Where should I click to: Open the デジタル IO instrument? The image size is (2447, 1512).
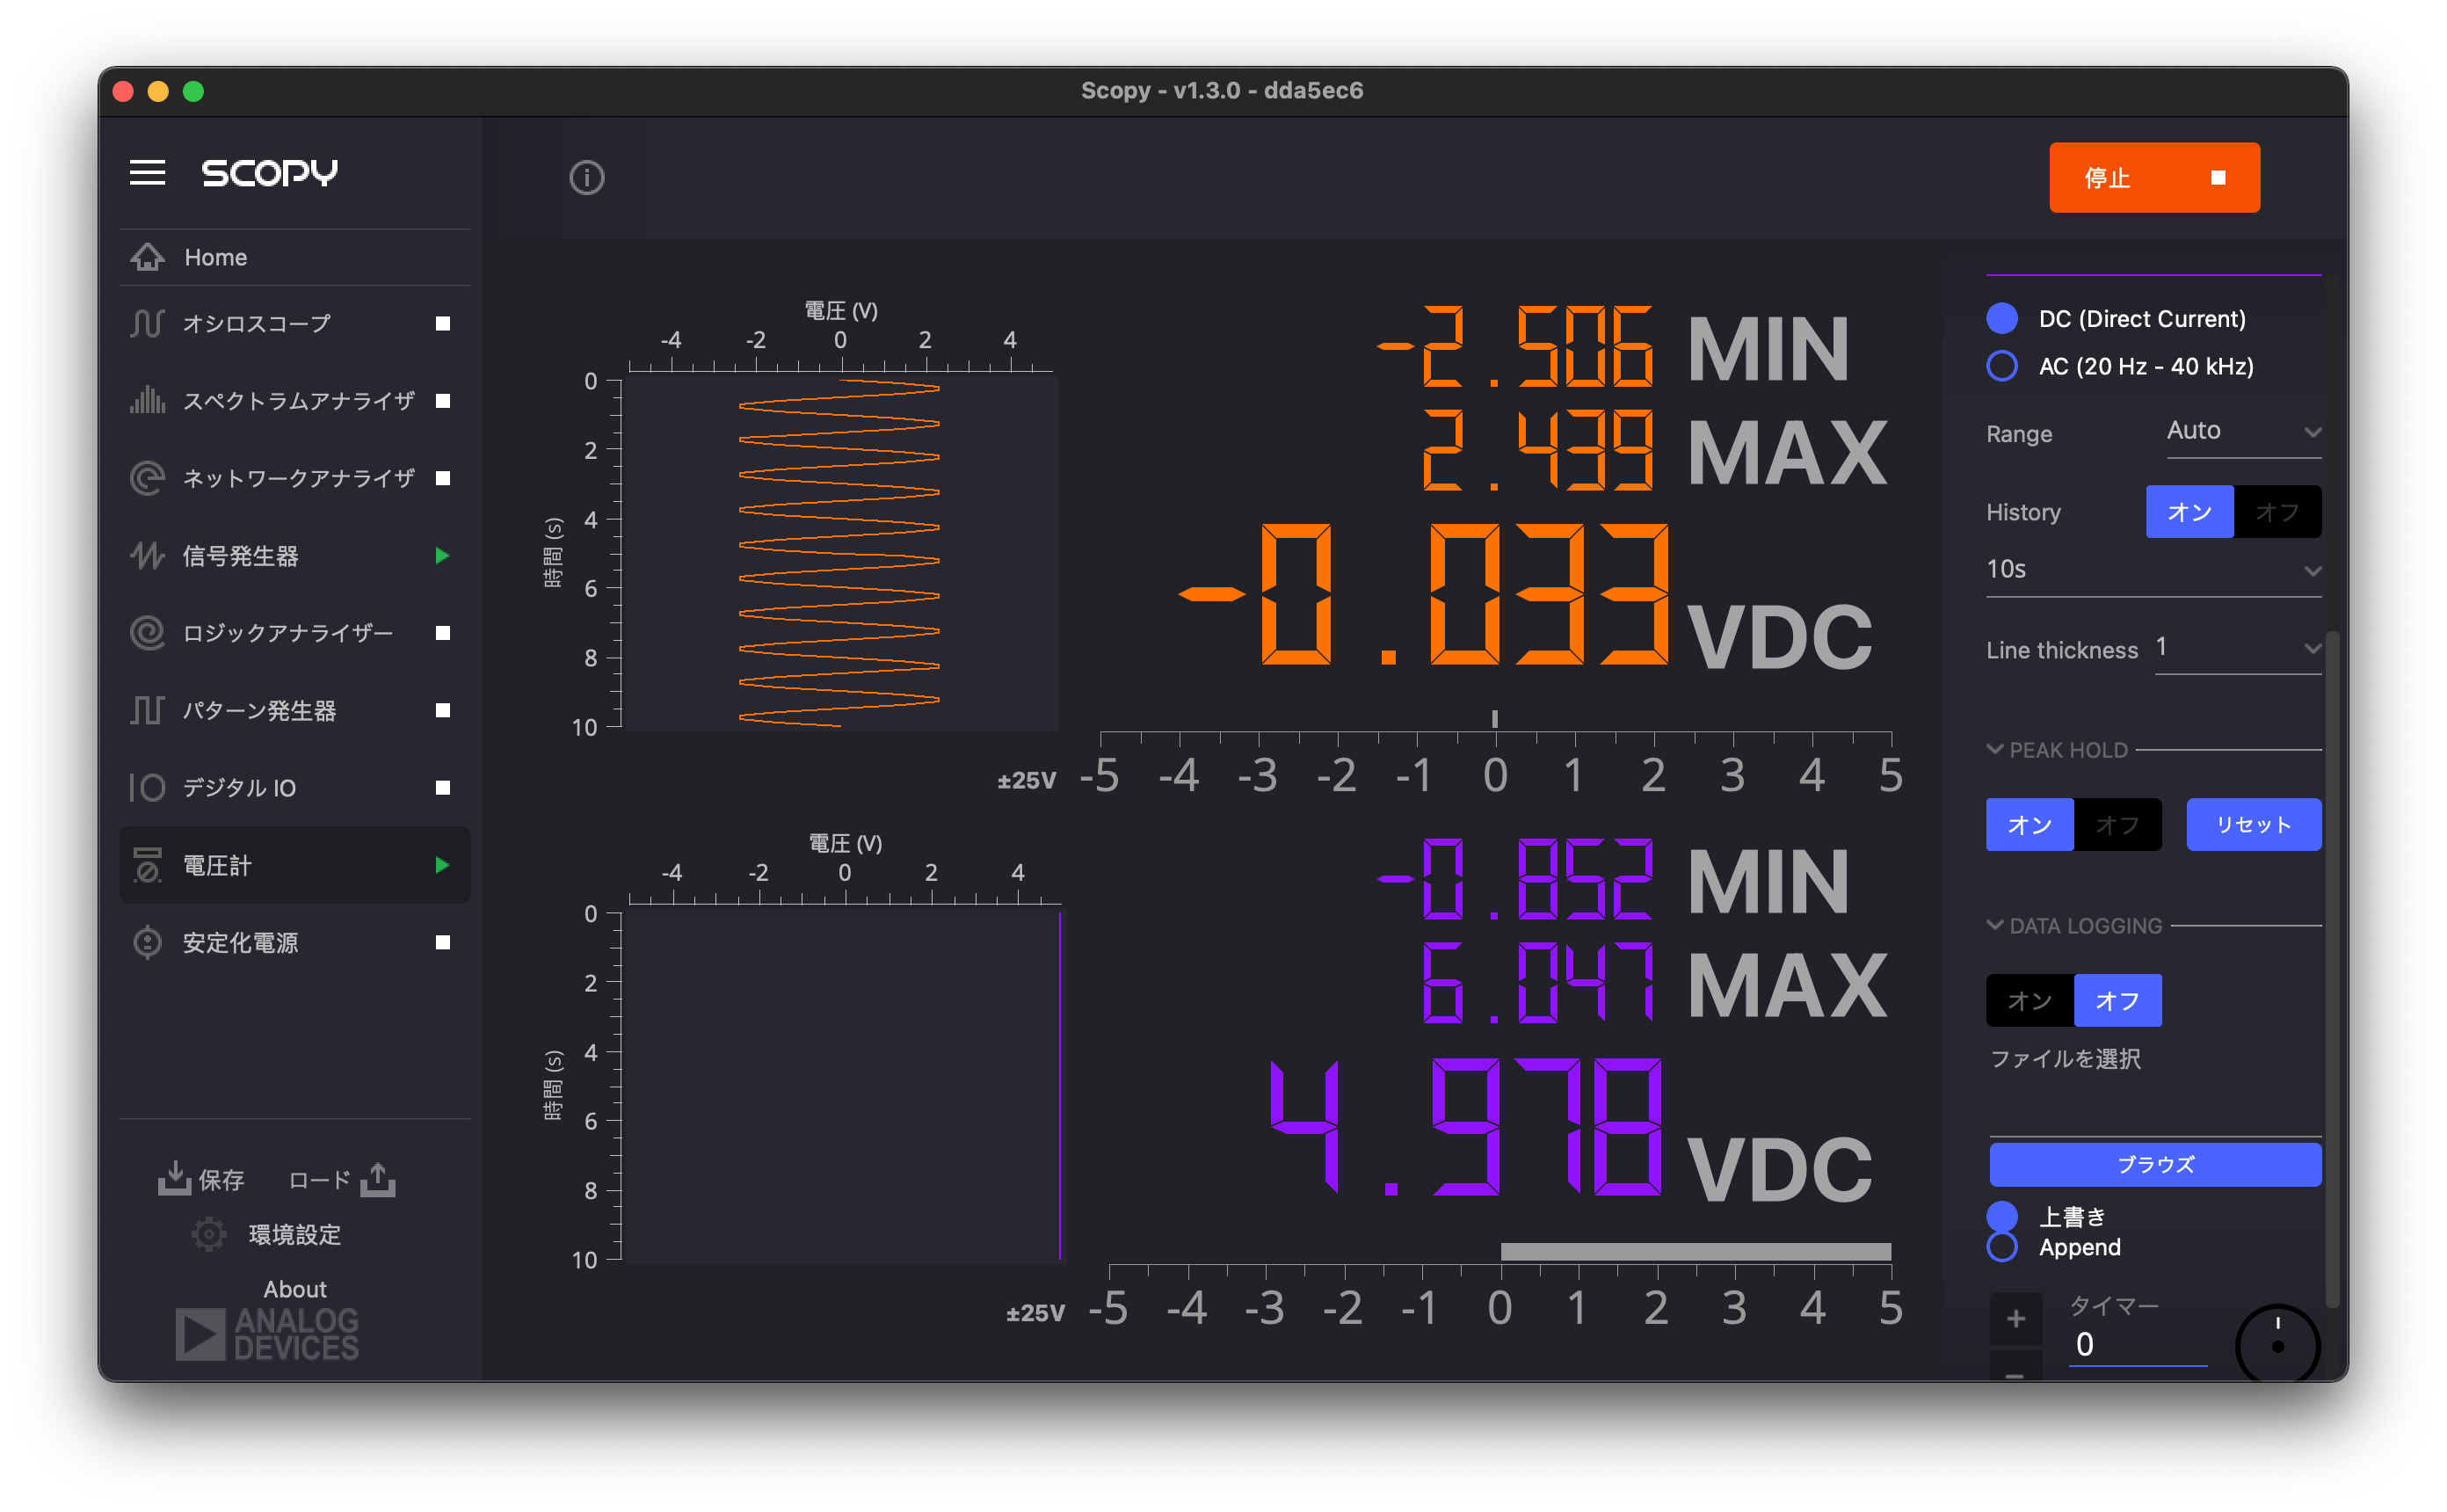pyautogui.click(x=294, y=788)
